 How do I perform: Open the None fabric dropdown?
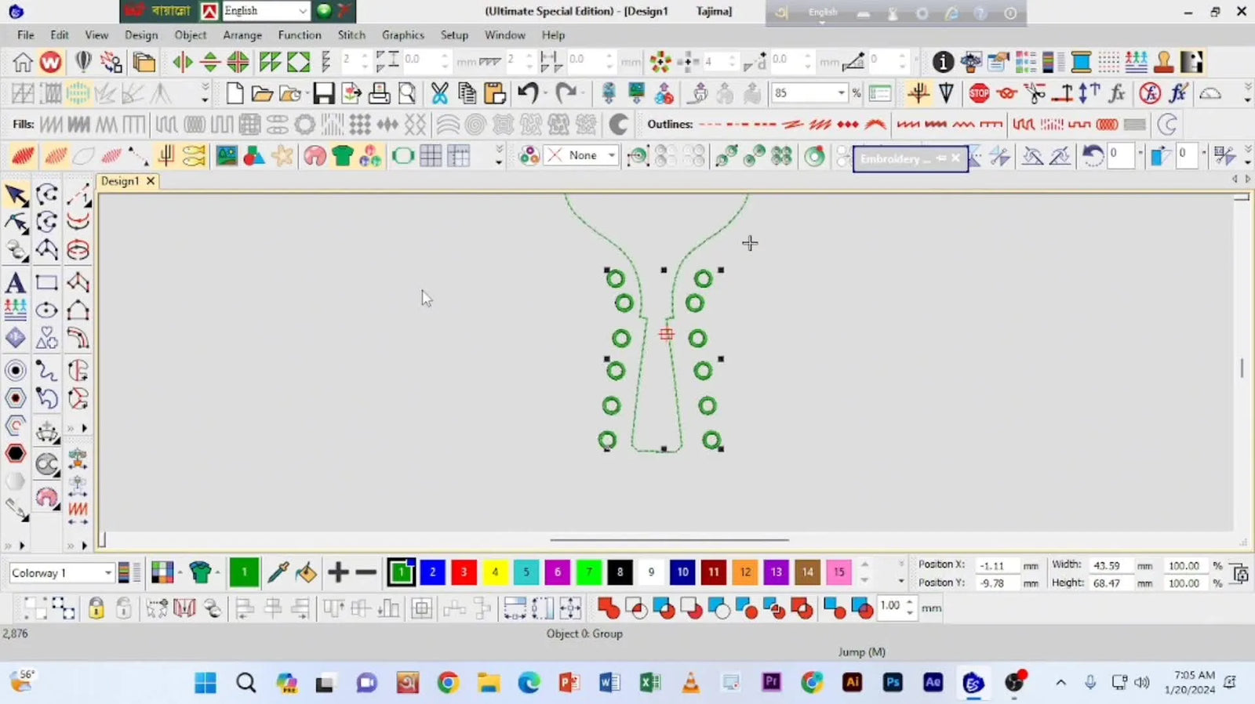click(x=611, y=155)
